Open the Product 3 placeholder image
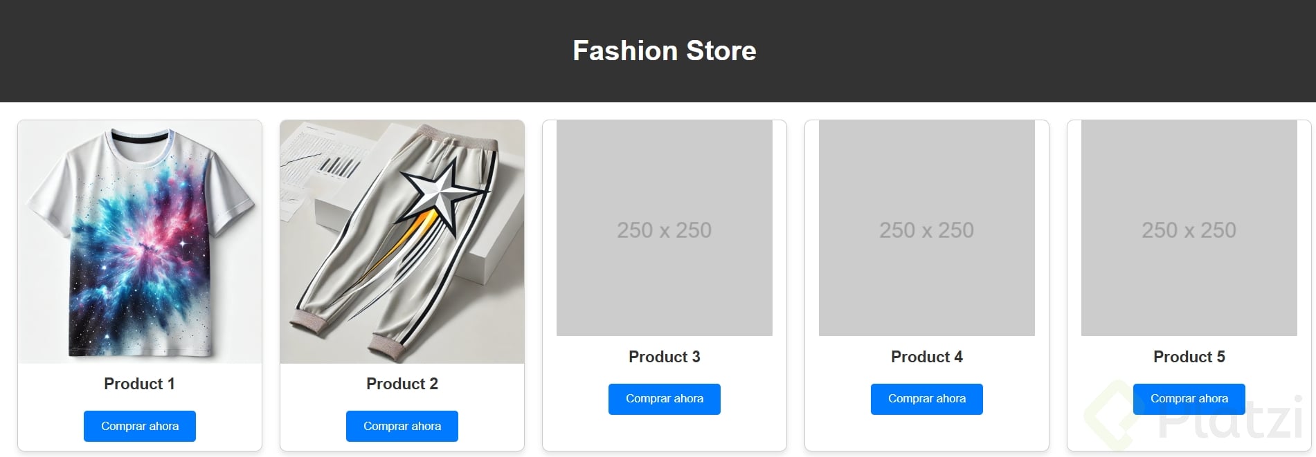 664,228
